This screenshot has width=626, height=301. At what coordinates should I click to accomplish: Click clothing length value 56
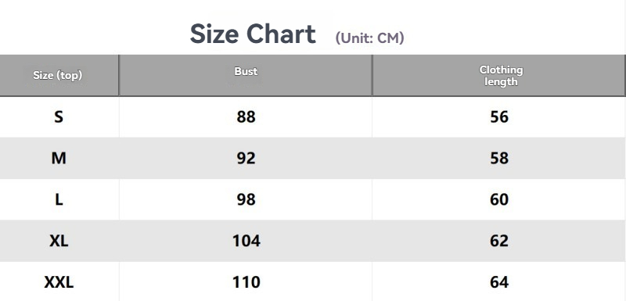click(499, 116)
